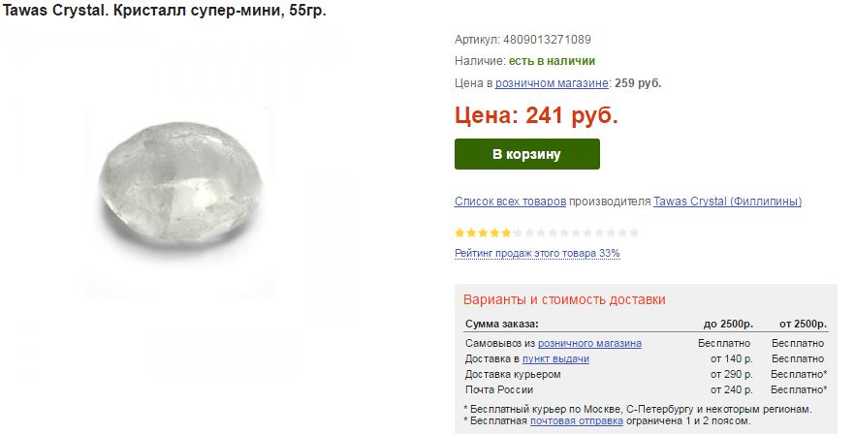Click the last grey rating star
855x434 pixels.
click(x=634, y=233)
